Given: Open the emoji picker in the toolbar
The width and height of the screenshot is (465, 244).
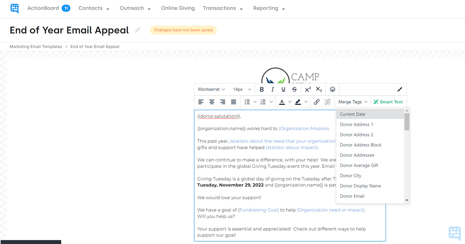Looking at the screenshot, I should click(x=332, y=89).
